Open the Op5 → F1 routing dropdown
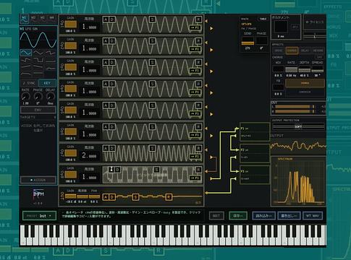The width and height of the screenshot is (351, 260). (x=195, y=113)
